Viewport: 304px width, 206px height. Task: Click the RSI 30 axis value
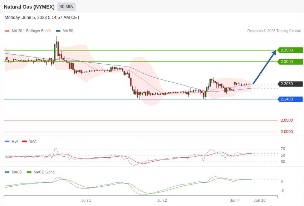pyautogui.click(x=283, y=162)
